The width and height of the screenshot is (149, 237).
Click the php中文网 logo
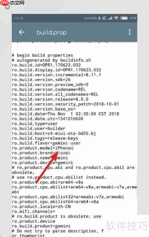12,3
